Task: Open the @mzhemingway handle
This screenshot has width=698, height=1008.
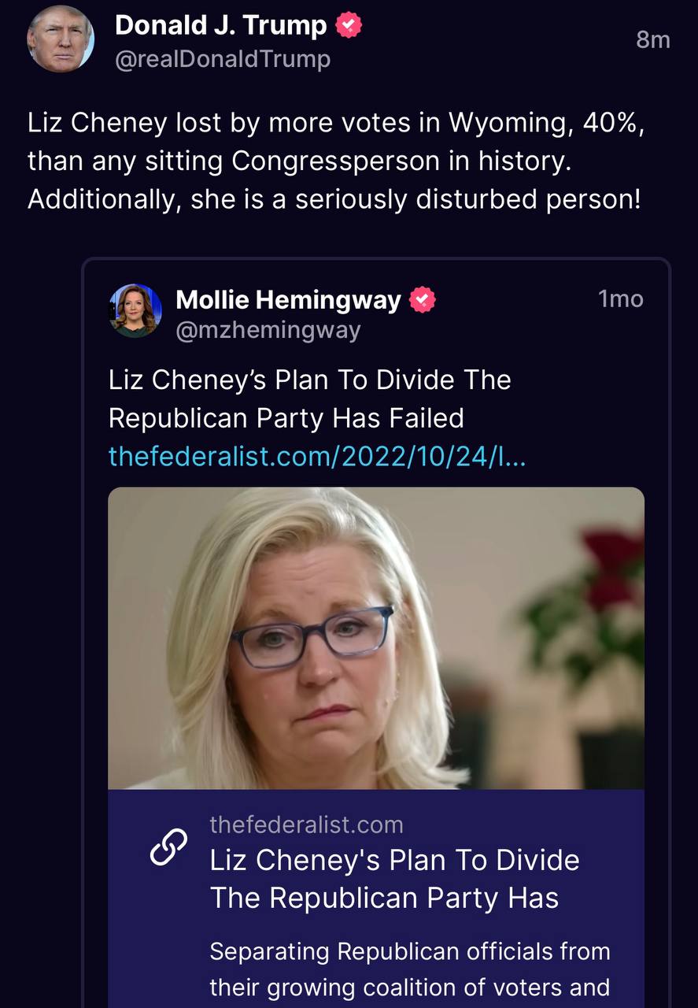Action: 268,331
